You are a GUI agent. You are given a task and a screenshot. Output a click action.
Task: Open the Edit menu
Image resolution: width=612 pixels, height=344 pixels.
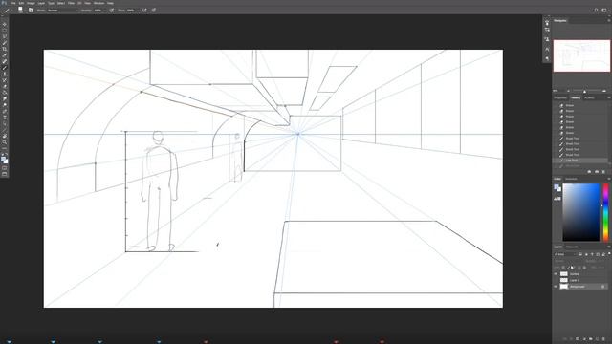coord(21,3)
